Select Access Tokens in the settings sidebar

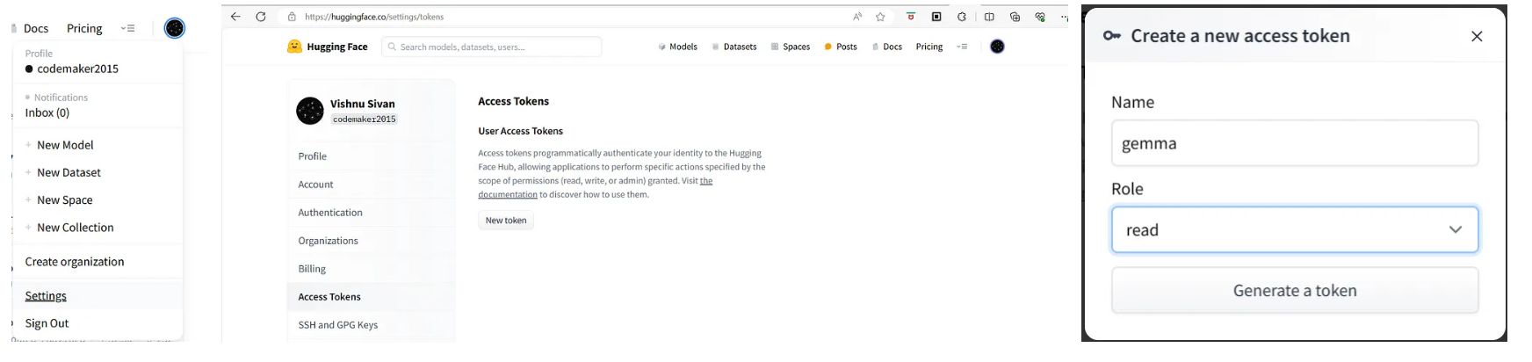pyautogui.click(x=371, y=297)
